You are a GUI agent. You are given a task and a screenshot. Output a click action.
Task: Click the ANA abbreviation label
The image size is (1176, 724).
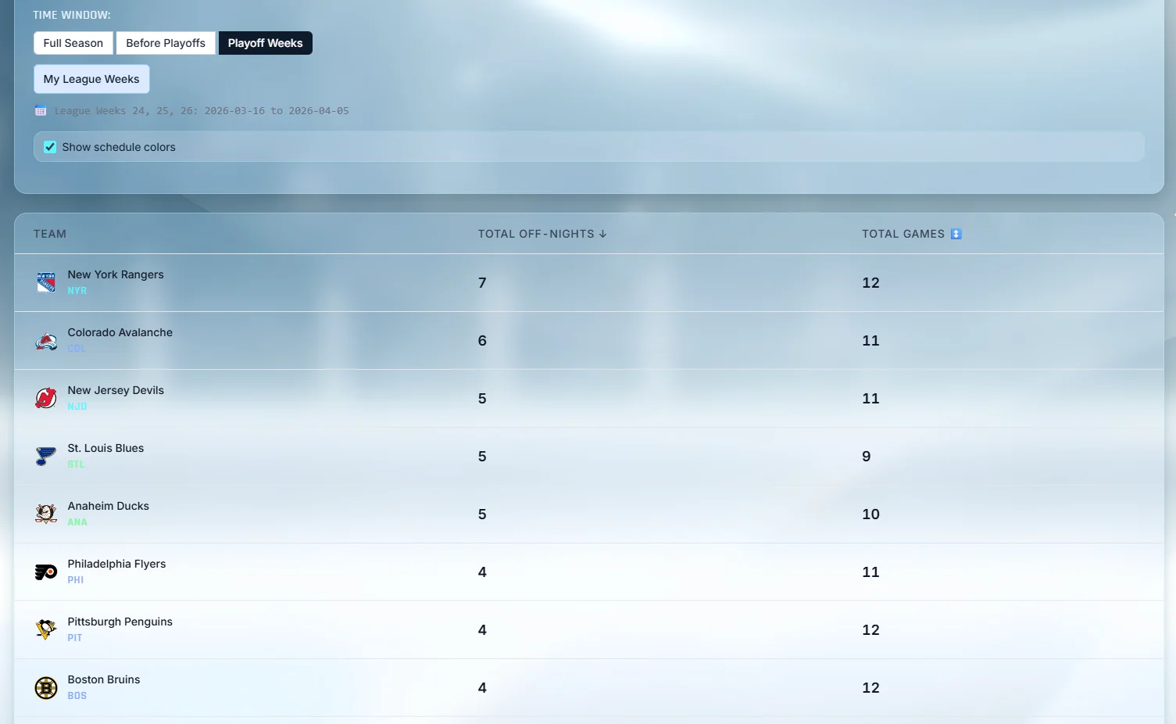click(77, 522)
